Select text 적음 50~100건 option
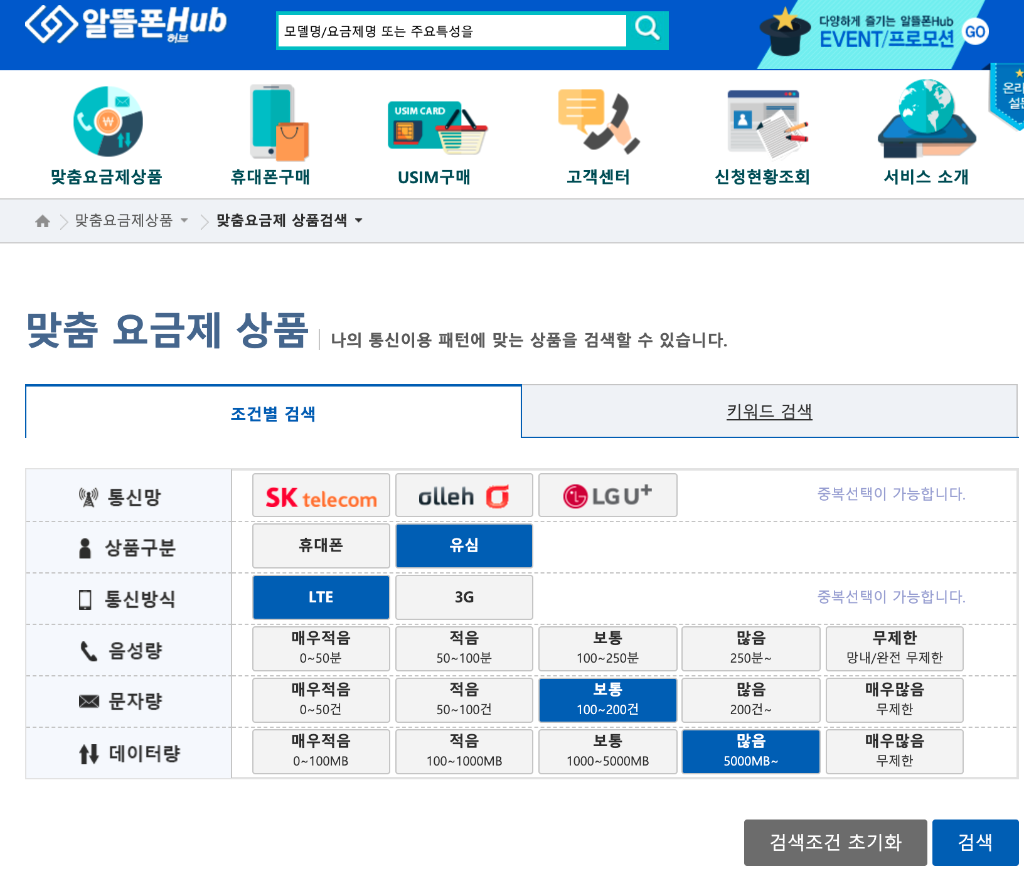Viewport: 1024px width, 881px height. tap(464, 700)
